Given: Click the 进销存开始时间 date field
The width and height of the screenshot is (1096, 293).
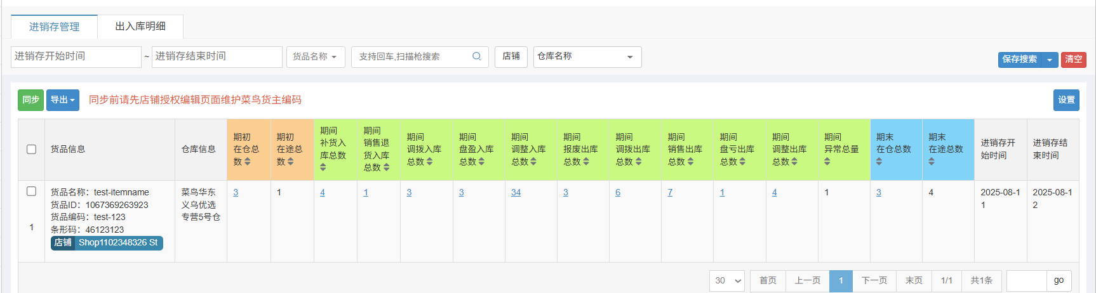Looking at the screenshot, I should click(76, 56).
